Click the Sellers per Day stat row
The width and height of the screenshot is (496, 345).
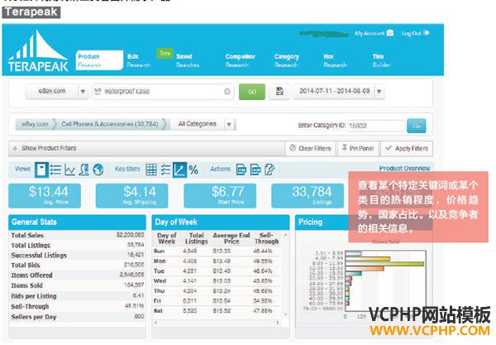(x=77, y=317)
